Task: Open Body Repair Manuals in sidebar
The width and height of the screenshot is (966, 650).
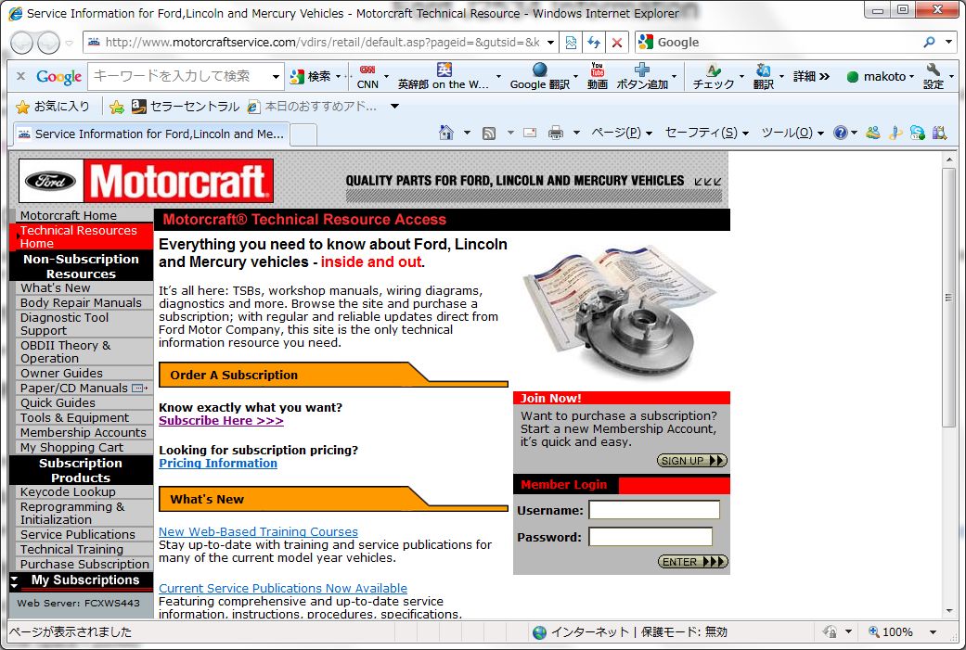Action: pos(84,303)
